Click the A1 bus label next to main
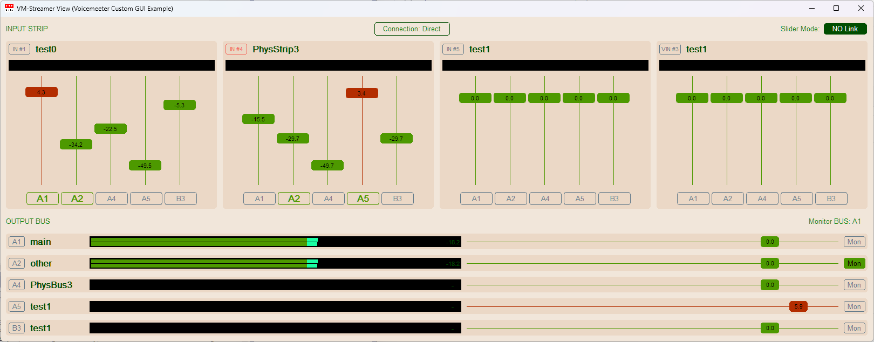 pos(17,242)
